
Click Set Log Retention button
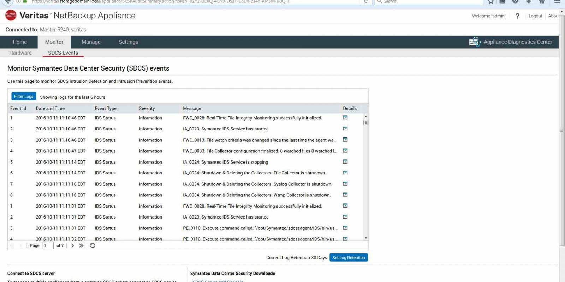349,258
